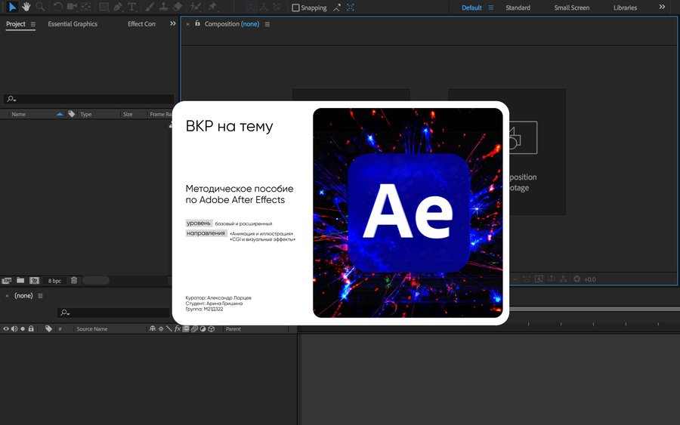Click the interpret footage icon in Project panel
Viewport: 680px width, 425px height.
(7, 280)
